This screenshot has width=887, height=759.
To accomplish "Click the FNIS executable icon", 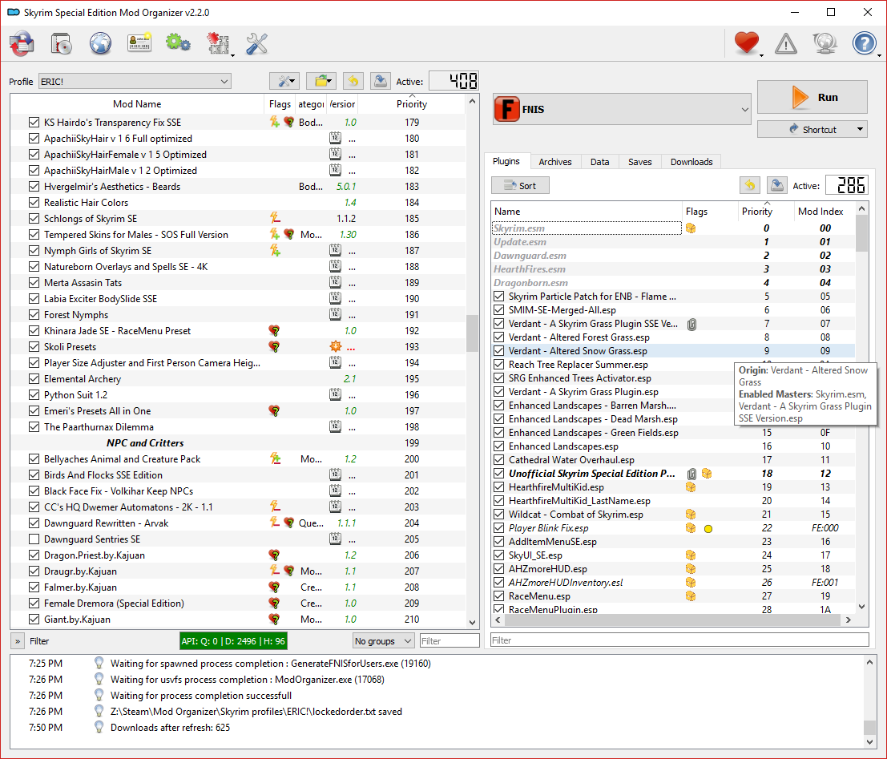I will coord(506,109).
